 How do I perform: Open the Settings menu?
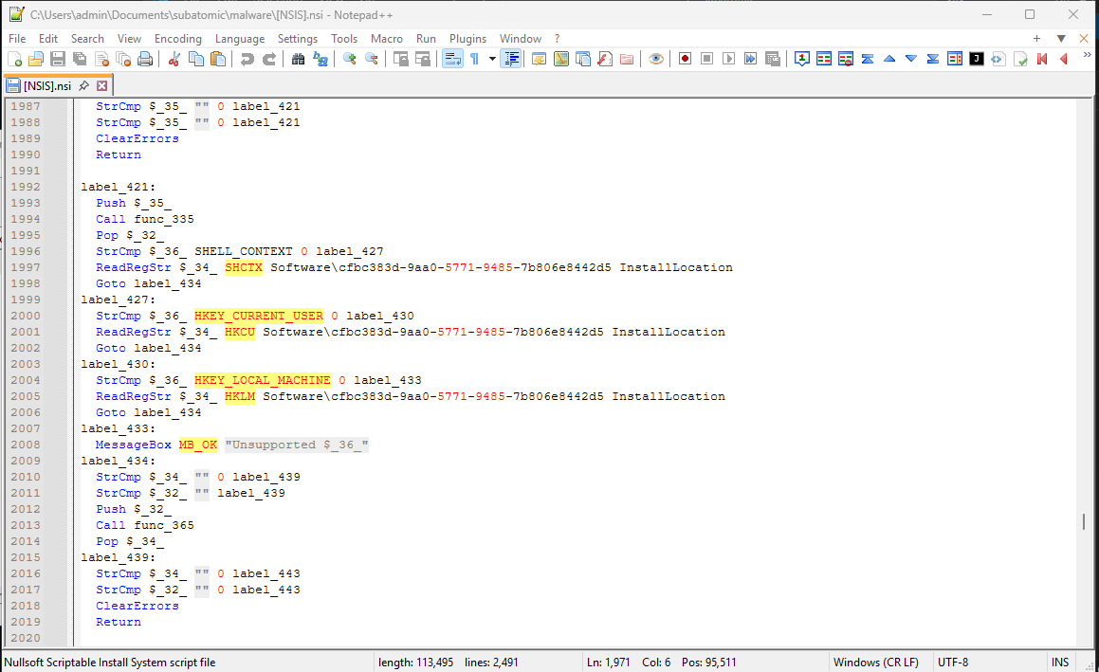pos(297,39)
